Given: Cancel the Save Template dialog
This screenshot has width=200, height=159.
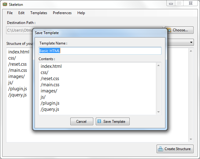Looking at the screenshot, I should 82,121.
